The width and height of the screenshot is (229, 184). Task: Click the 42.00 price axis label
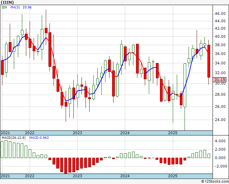click(220, 29)
